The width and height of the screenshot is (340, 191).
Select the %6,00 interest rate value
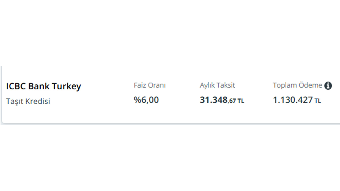[x=146, y=100]
